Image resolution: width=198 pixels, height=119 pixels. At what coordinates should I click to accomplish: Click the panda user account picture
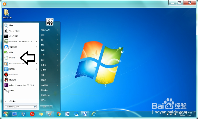pos(49,22)
